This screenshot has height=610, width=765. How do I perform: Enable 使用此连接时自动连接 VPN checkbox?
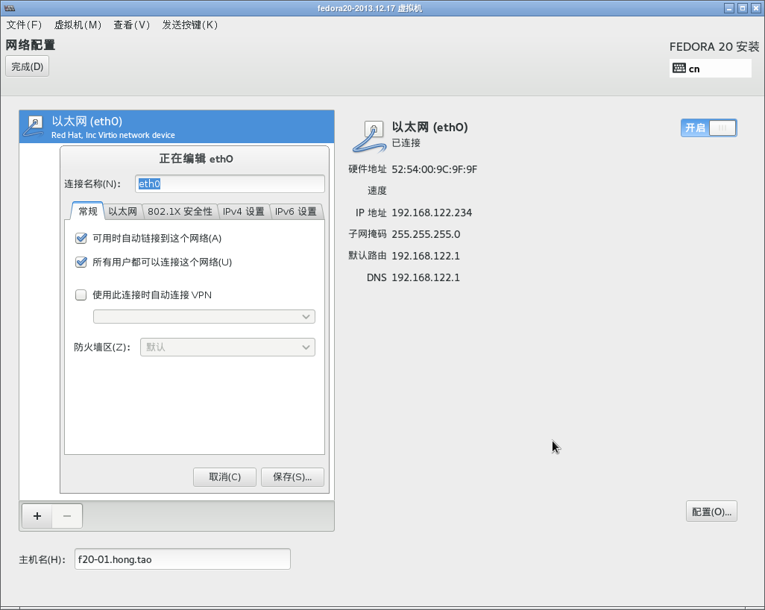click(81, 295)
